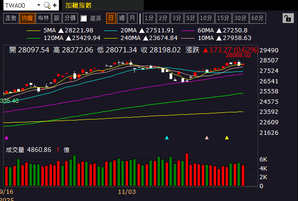
Task: Click the 60MA magenta legend line
Action: (x=188, y=30)
